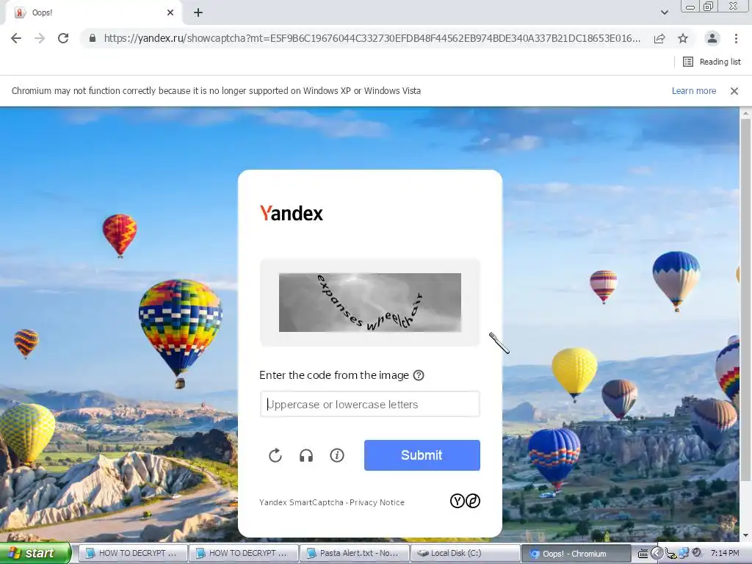Switch to audio captcha with headphones icon
The width and height of the screenshot is (752, 564).
coord(306,455)
